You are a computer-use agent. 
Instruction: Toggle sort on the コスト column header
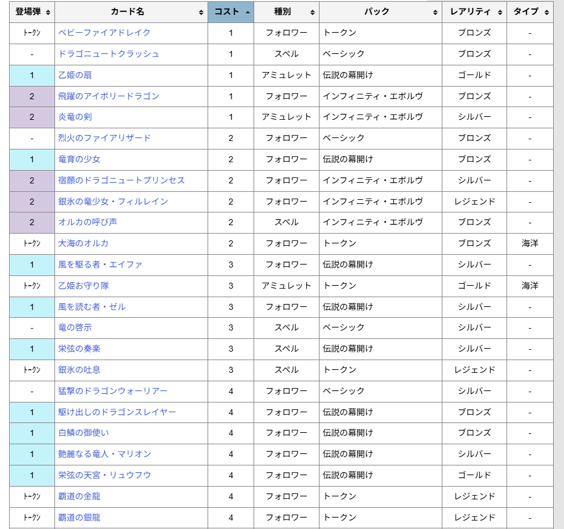[231, 12]
